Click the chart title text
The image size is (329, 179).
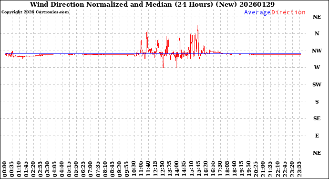point(152,4)
